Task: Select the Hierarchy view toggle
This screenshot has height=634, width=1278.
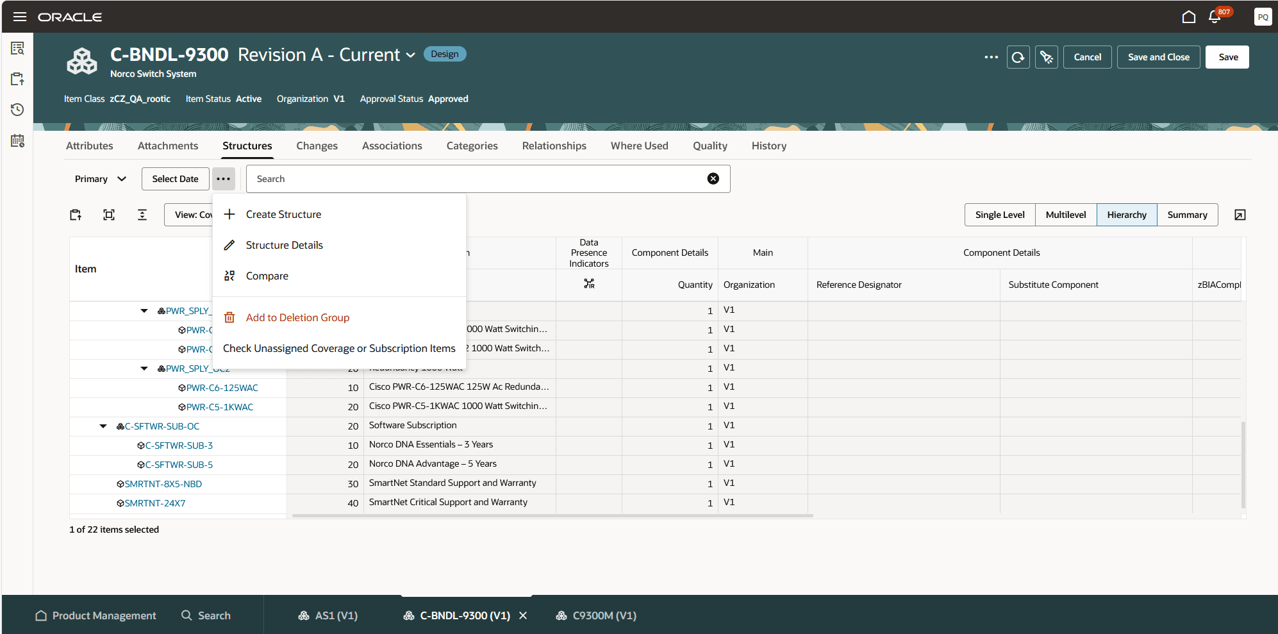Action: click(x=1127, y=215)
